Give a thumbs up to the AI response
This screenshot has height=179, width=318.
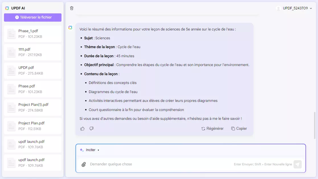coord(82,129)
